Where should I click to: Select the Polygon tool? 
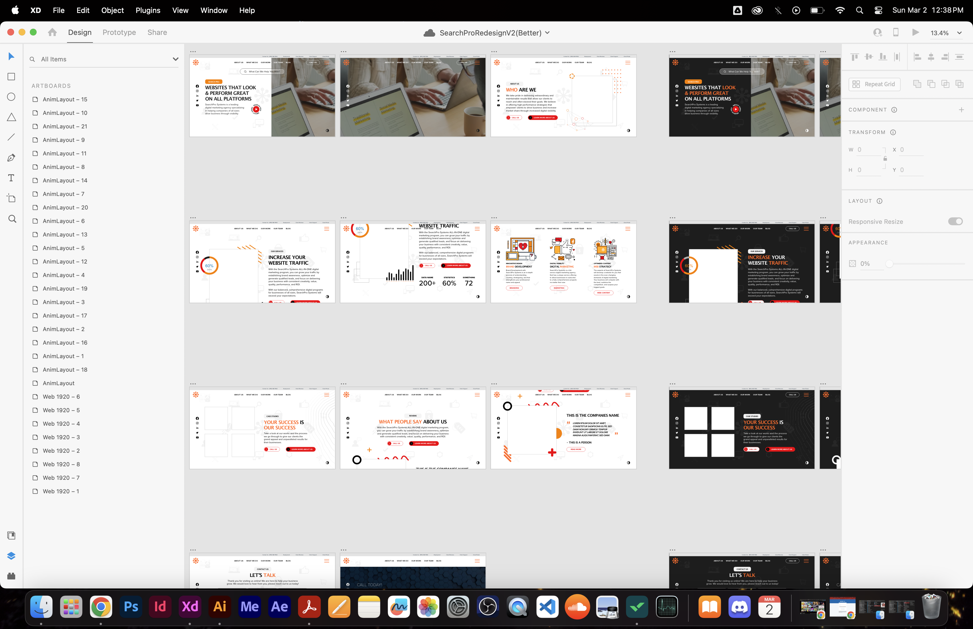click(x=12, y=117)
